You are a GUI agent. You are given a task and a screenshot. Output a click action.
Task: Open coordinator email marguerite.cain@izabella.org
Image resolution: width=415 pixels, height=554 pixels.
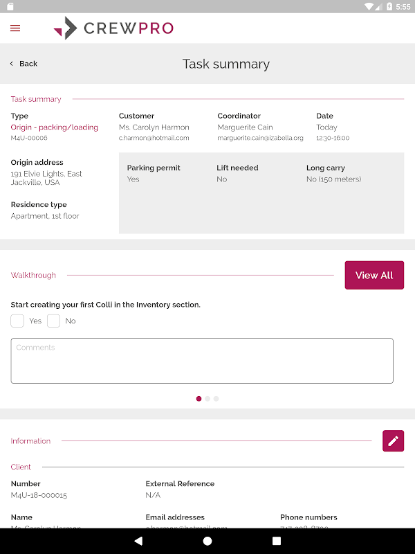pyautogui.click(x=260, y=138)
